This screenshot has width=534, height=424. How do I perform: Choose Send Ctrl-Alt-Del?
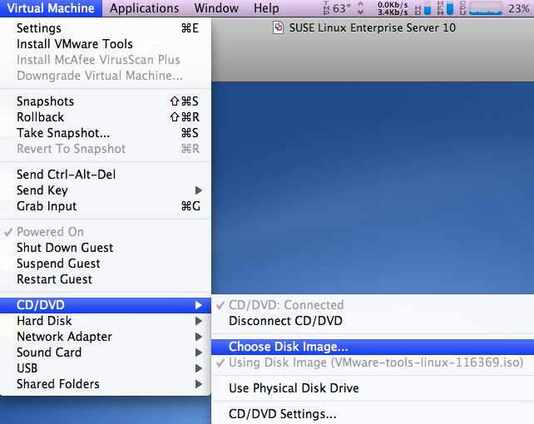[x=106, y=175]
